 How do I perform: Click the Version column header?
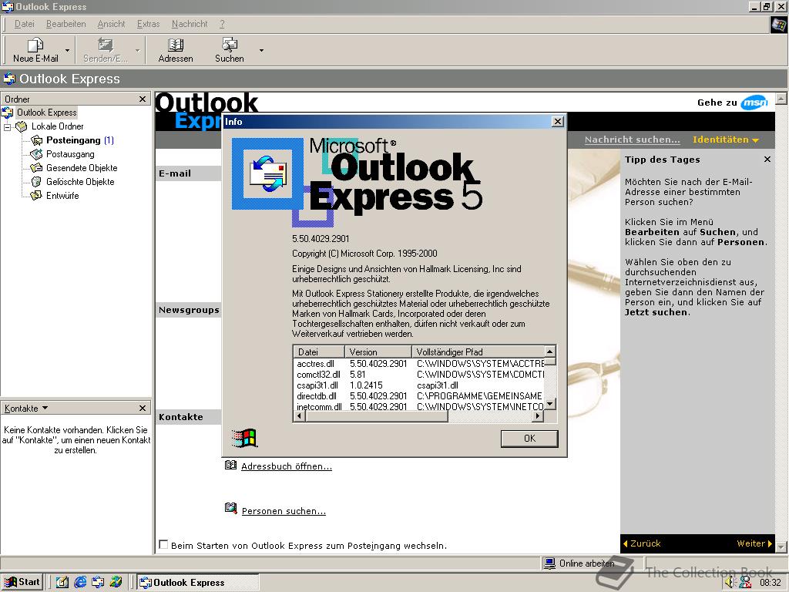(x=378, y=351)
